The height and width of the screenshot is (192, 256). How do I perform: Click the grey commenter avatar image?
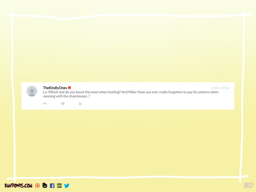pos(32,91)
